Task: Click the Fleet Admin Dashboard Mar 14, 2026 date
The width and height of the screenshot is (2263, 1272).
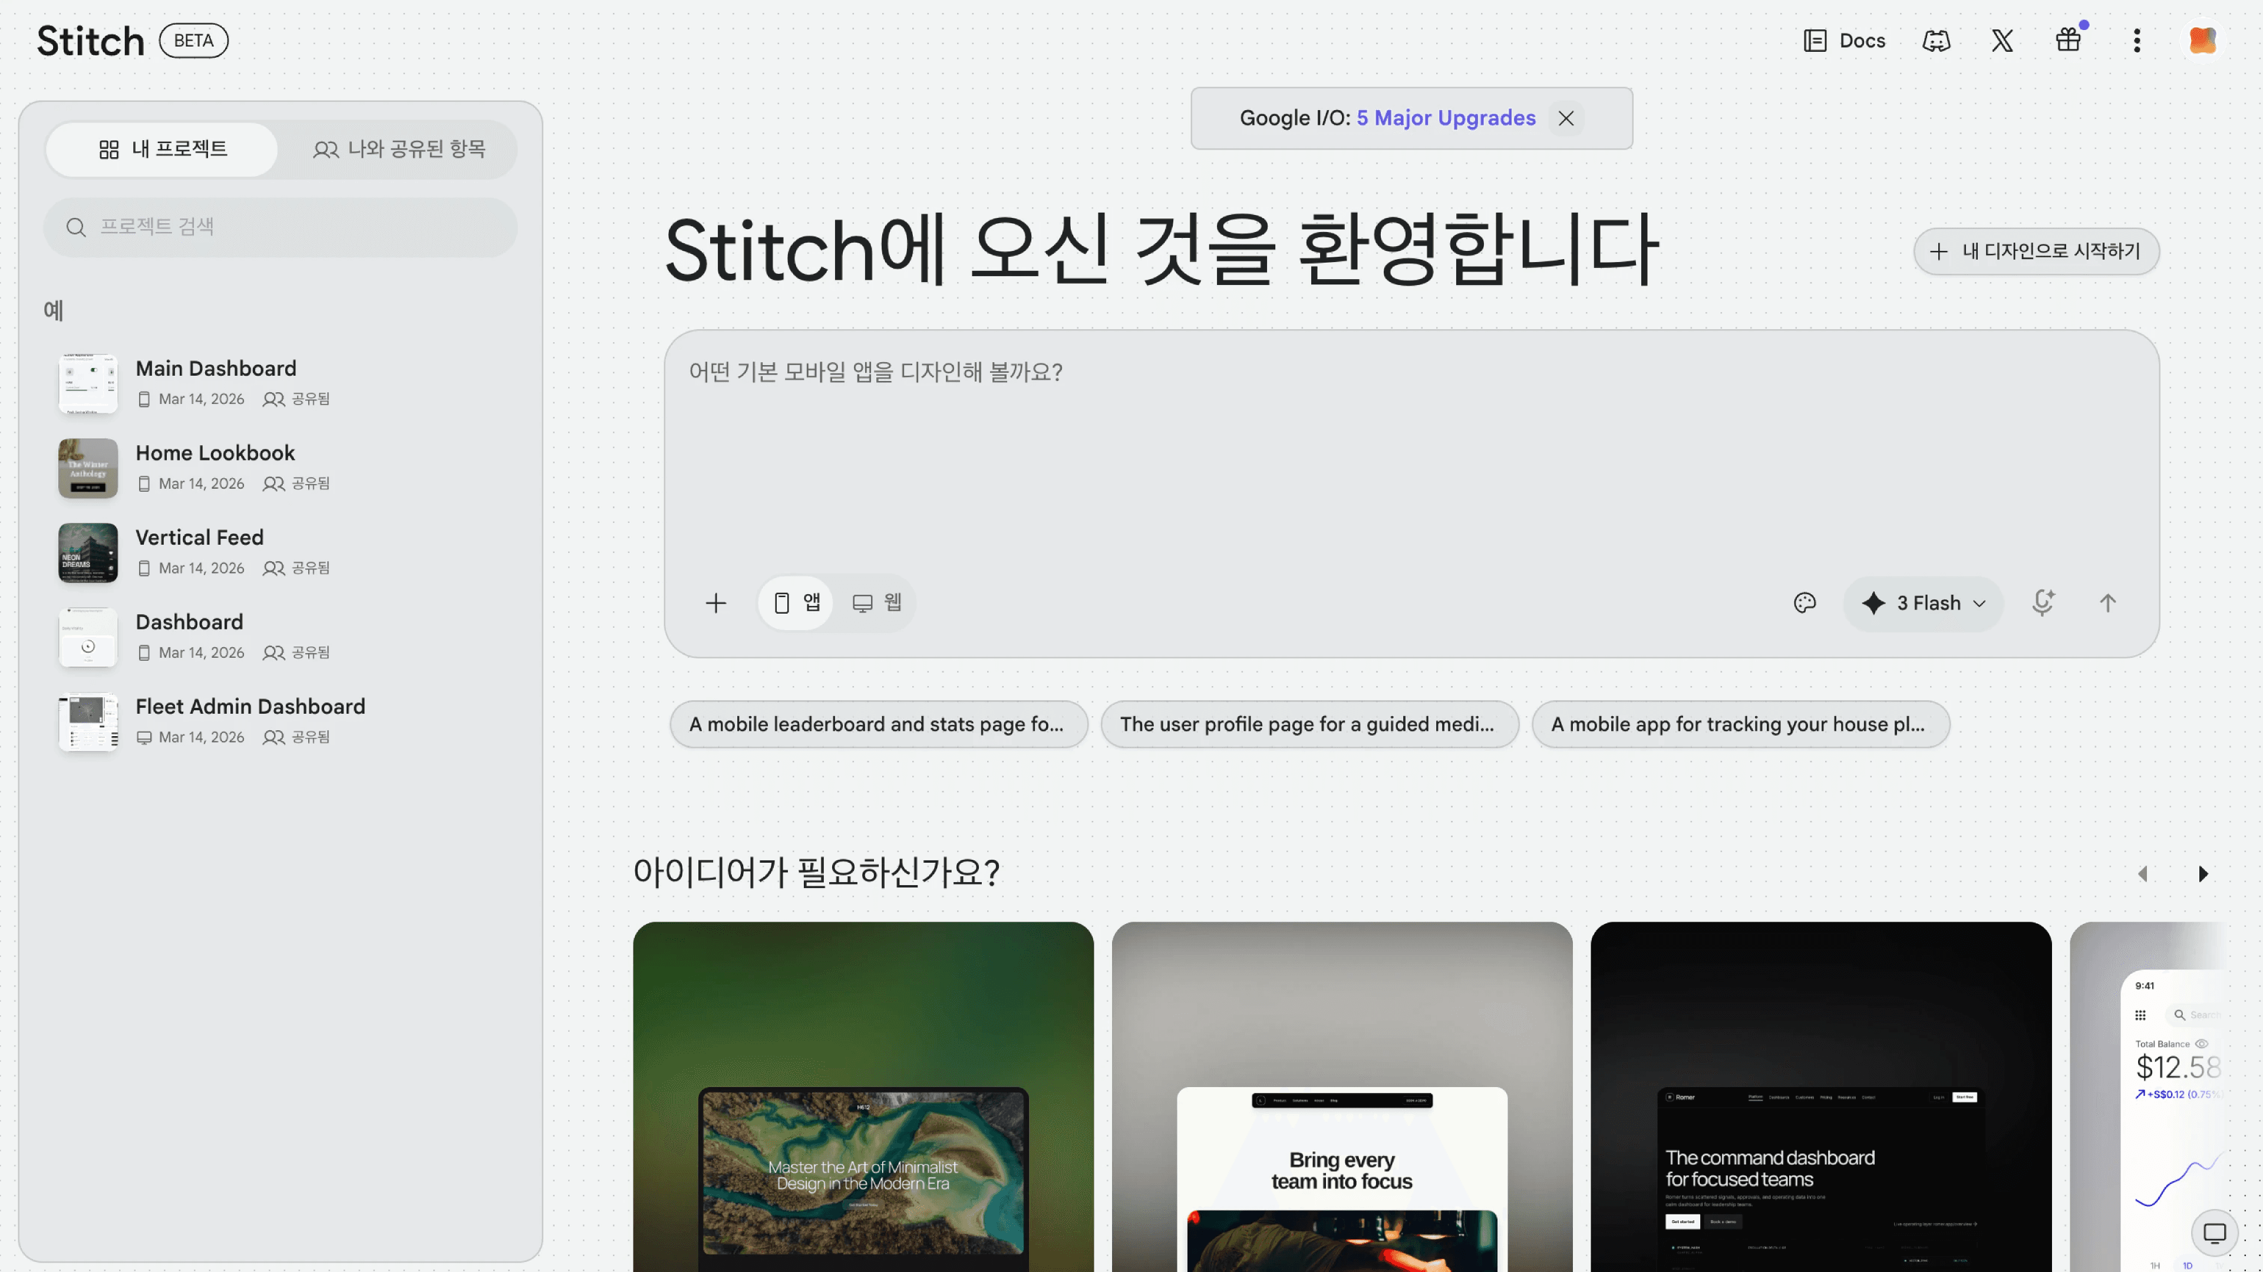Action: click(x=201, y=737)
